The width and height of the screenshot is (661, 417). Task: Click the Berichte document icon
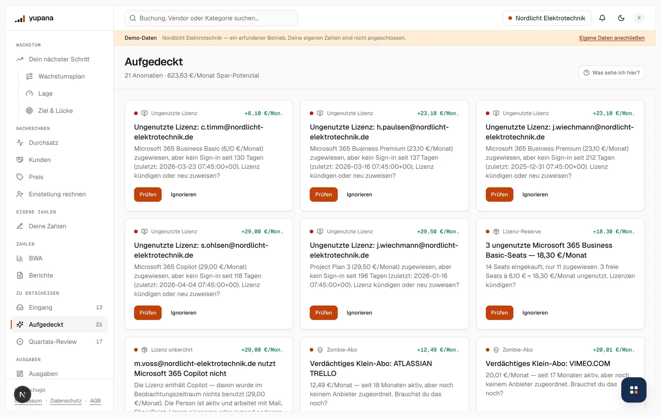(20, 275)
